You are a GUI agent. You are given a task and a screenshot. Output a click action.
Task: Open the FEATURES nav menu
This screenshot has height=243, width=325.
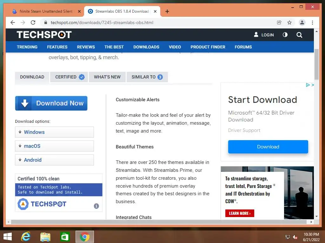(57, 47)
